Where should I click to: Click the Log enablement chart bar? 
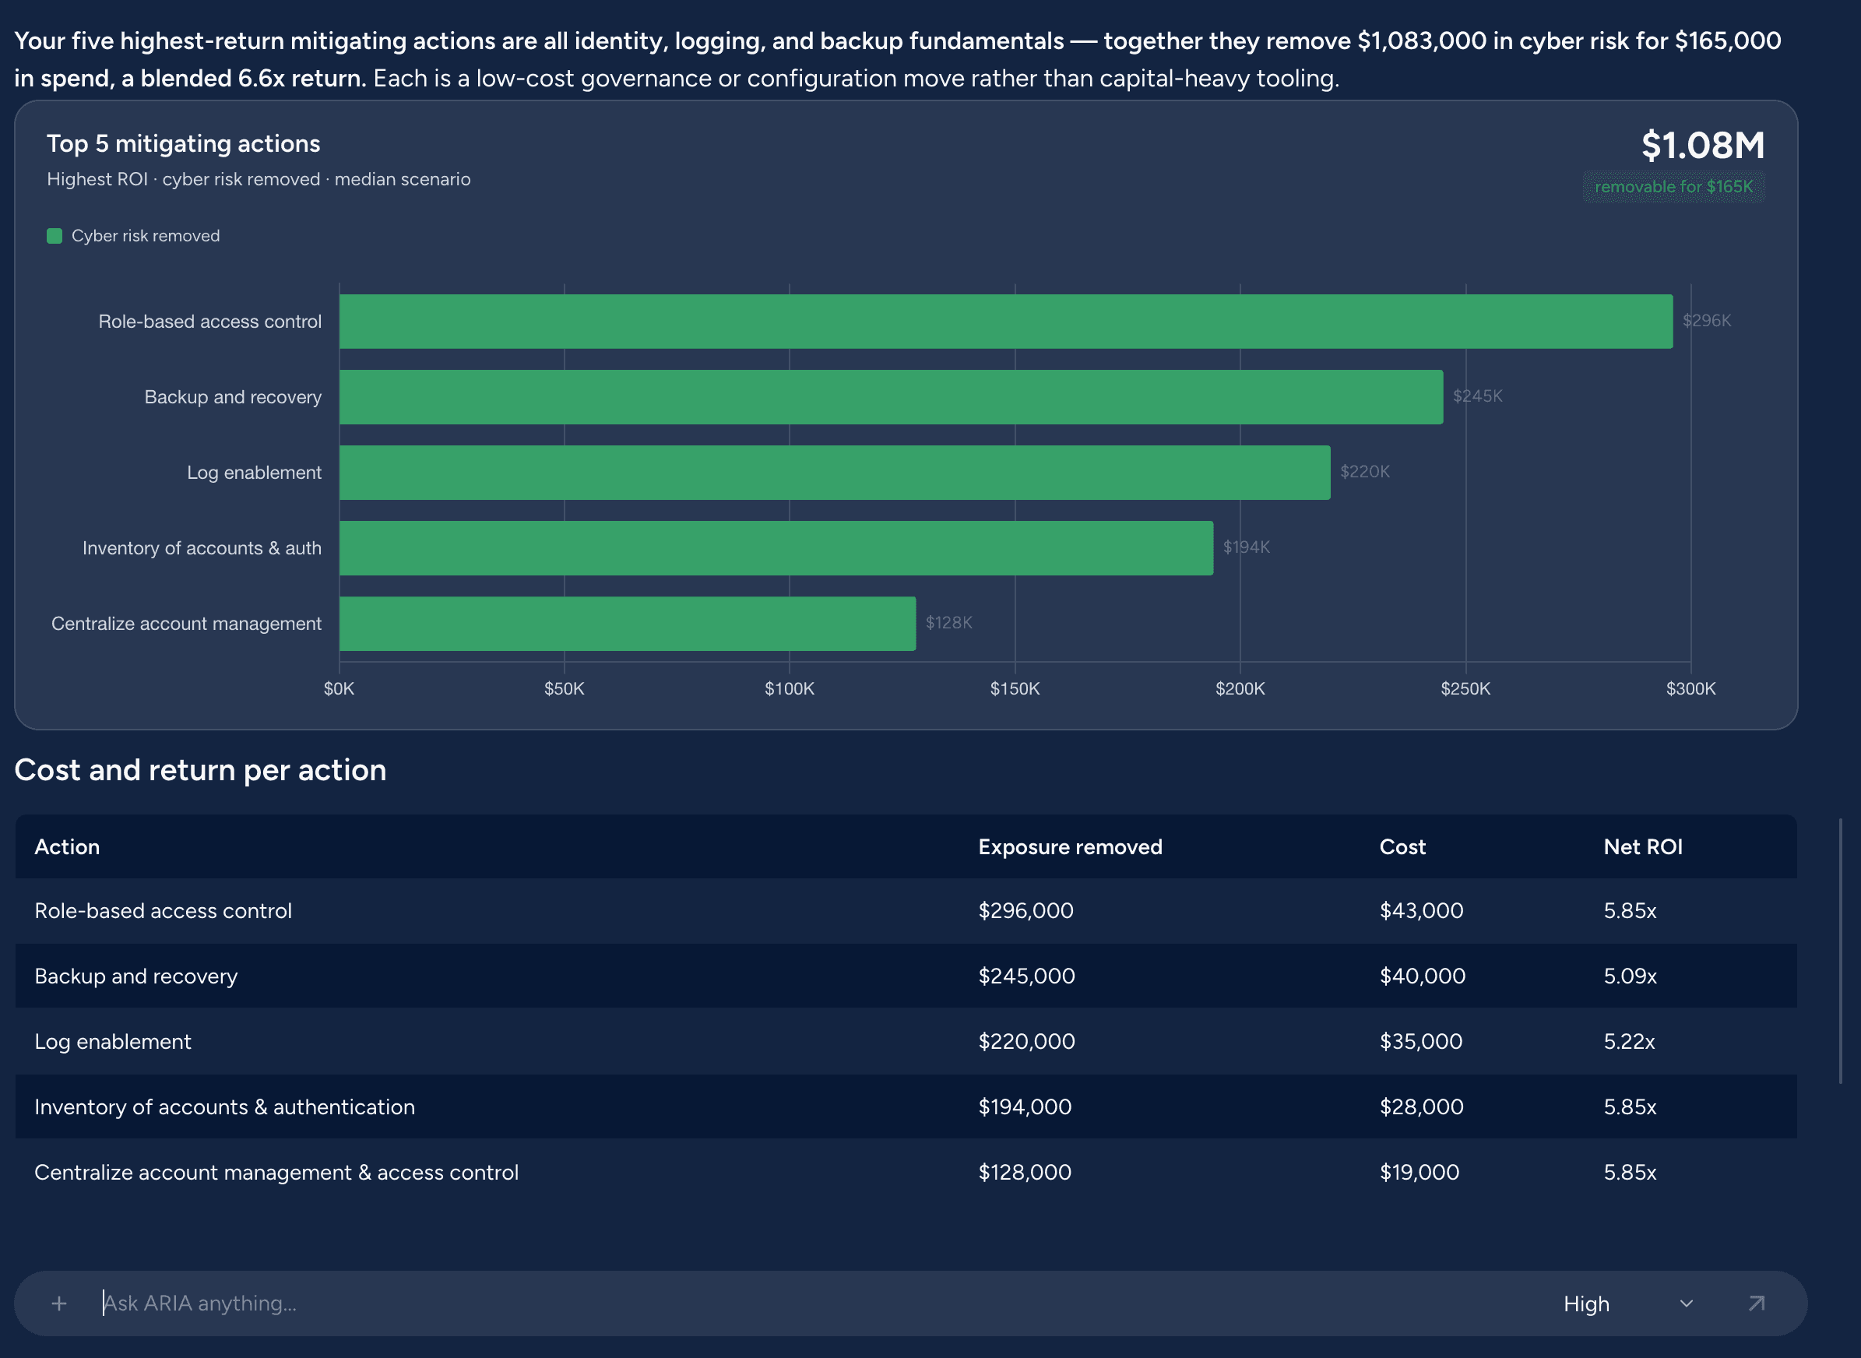[x=836, y=473]
